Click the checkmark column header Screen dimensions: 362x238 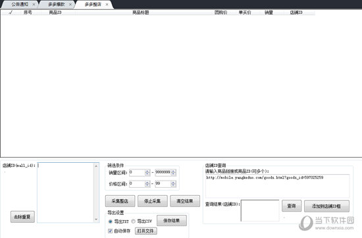[10, 13]
